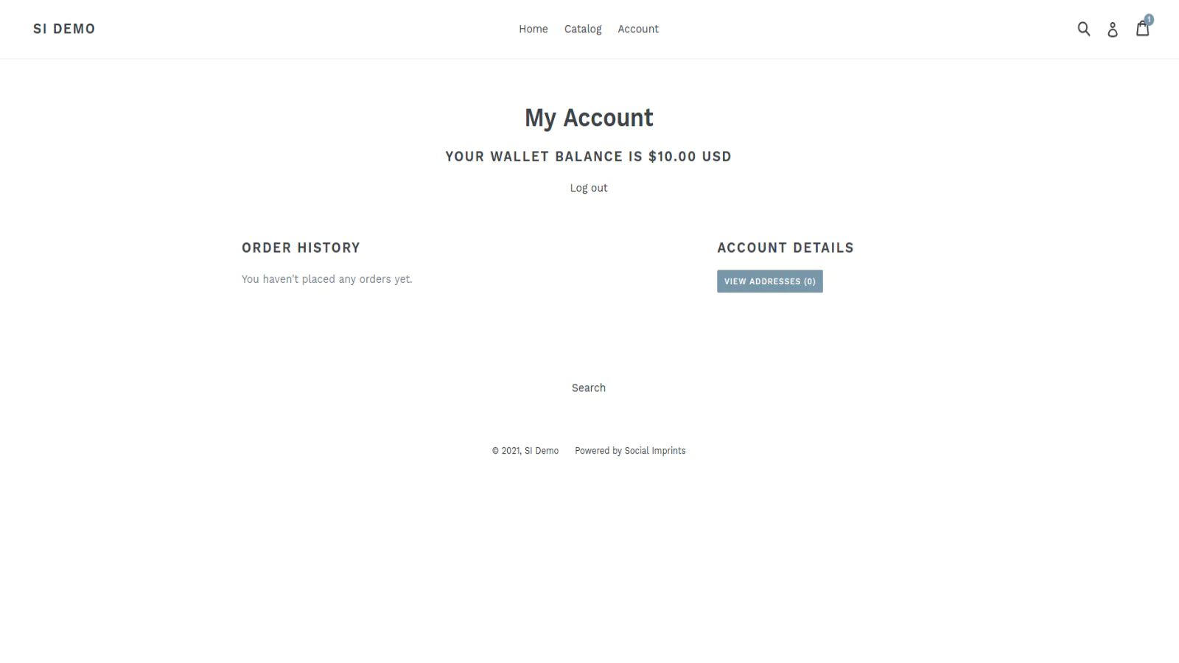
Task: Select the Account menu item
Action: 638,29
